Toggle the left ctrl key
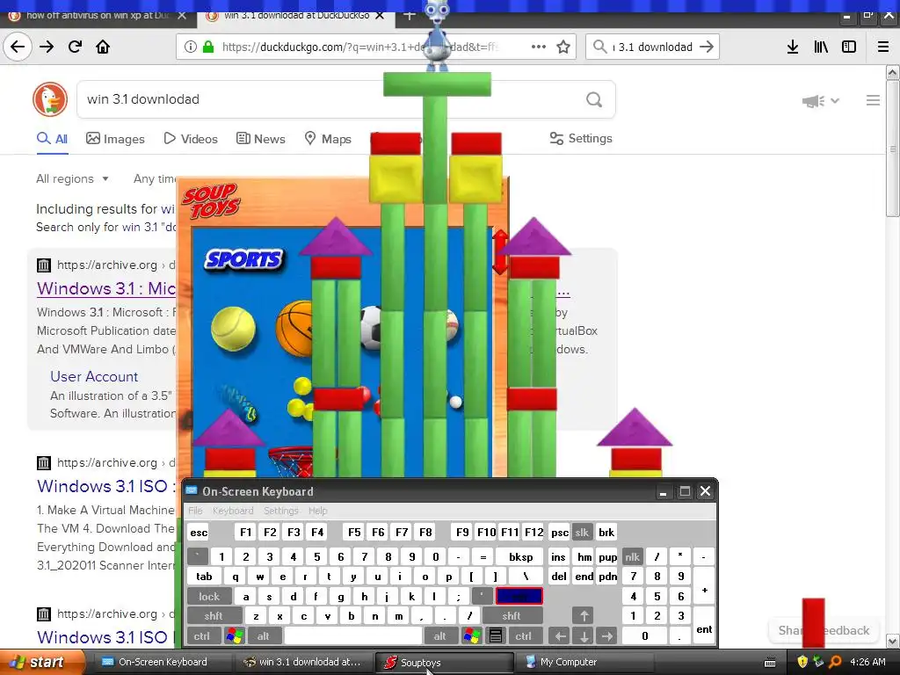 tap(202, 636)
